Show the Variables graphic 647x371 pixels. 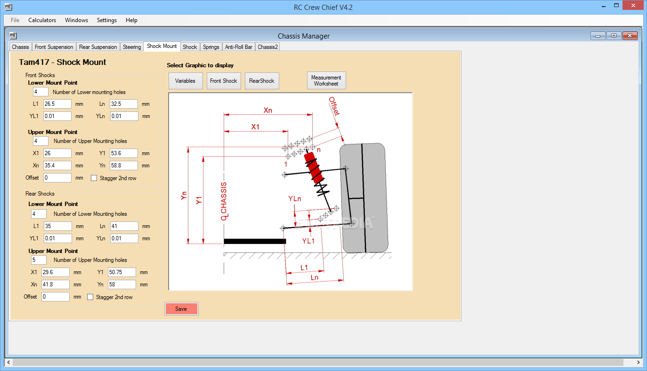[186, 80]
